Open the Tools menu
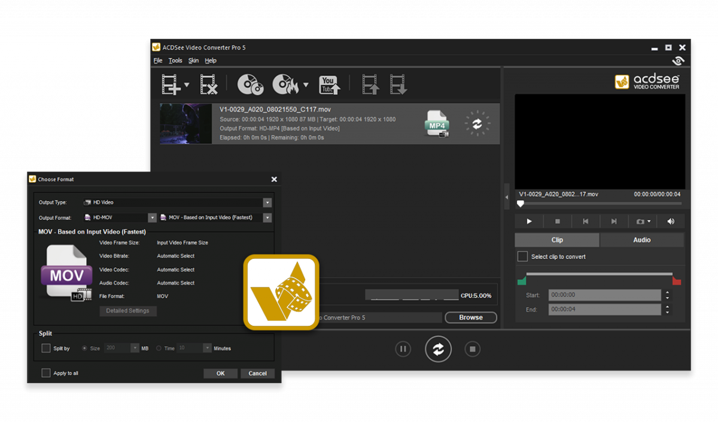This screenshot has height=422, width=718. 175,60
